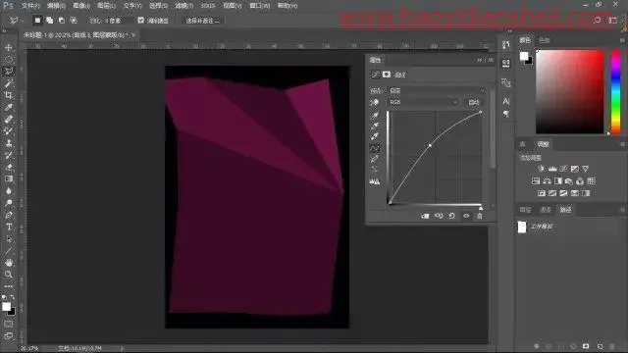The height and width of the screenshot is (353, 628).
Task: Click the Auto button in the Curves panel
Action: click(474, 102)
